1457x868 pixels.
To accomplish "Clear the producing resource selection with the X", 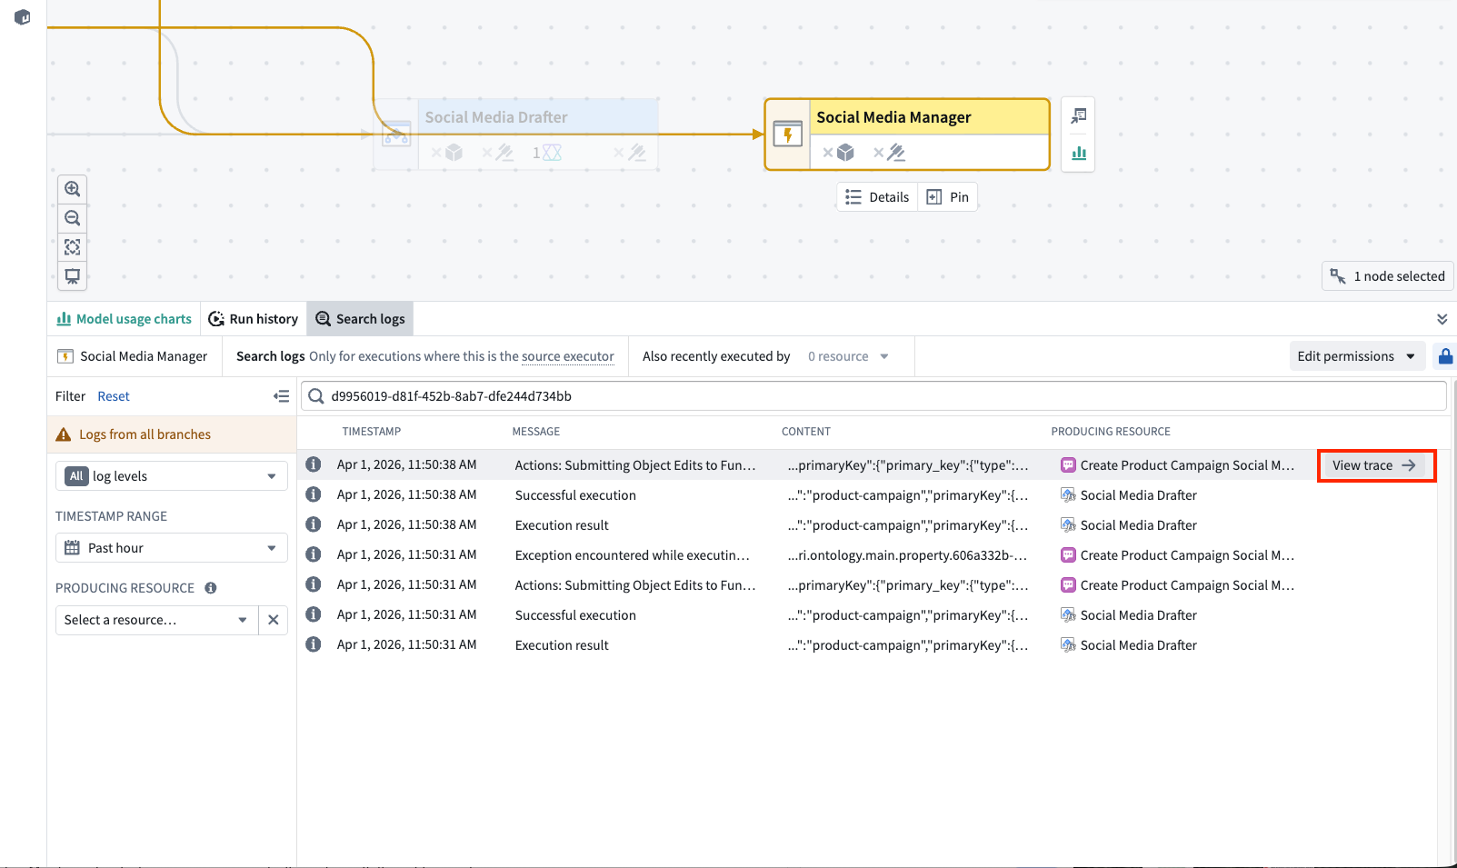I will coord(273,620).
